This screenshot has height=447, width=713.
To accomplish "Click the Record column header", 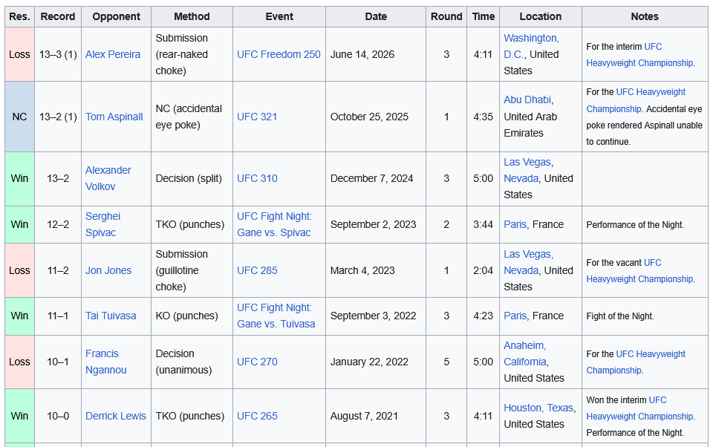I will click(x=58, y=17).
